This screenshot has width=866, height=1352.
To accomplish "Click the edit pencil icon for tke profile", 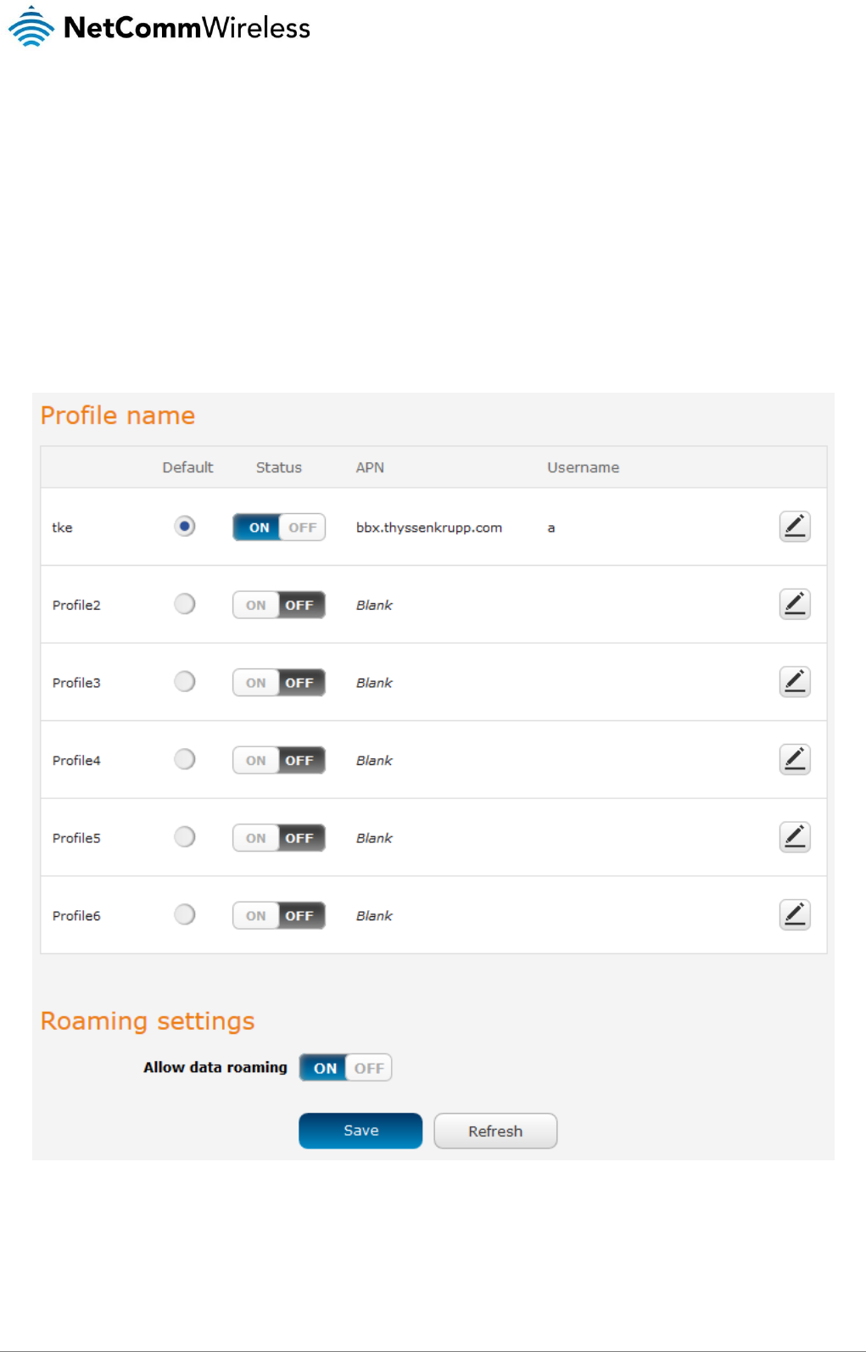I will [x=794, y=527].
